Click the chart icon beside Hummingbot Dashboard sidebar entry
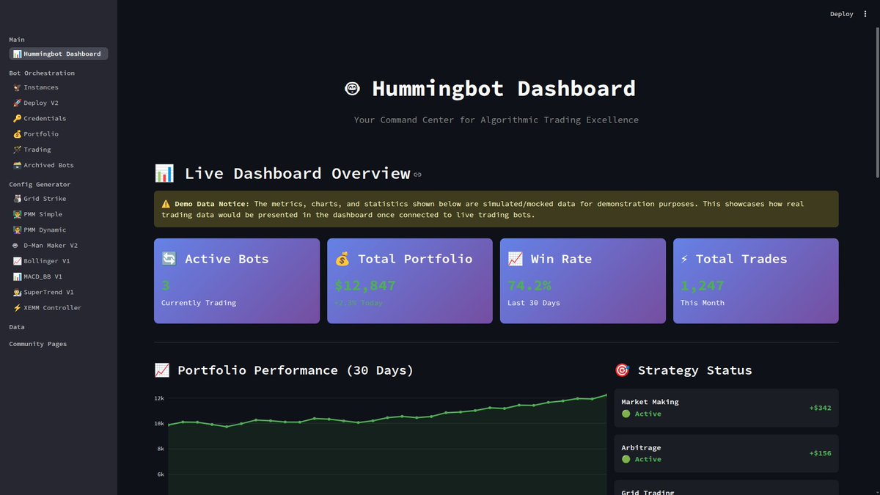The height and width of the screenshot is (495, 880). (x=17, y=54)
